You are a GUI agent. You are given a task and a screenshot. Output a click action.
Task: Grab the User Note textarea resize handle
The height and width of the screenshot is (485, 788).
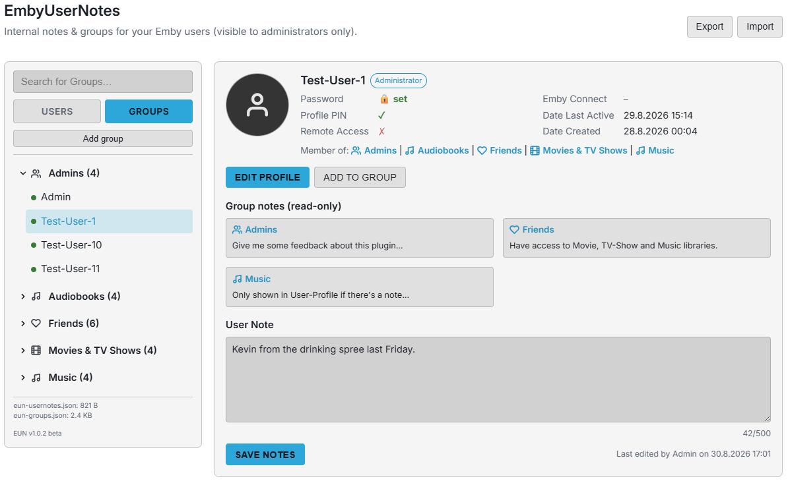click(x=767, y=419)
